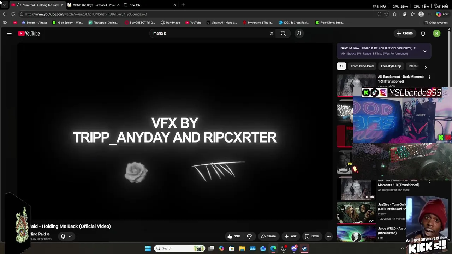Click the address bar URL
The width and height of the screenshot is (452, 254).
[86, 14]
